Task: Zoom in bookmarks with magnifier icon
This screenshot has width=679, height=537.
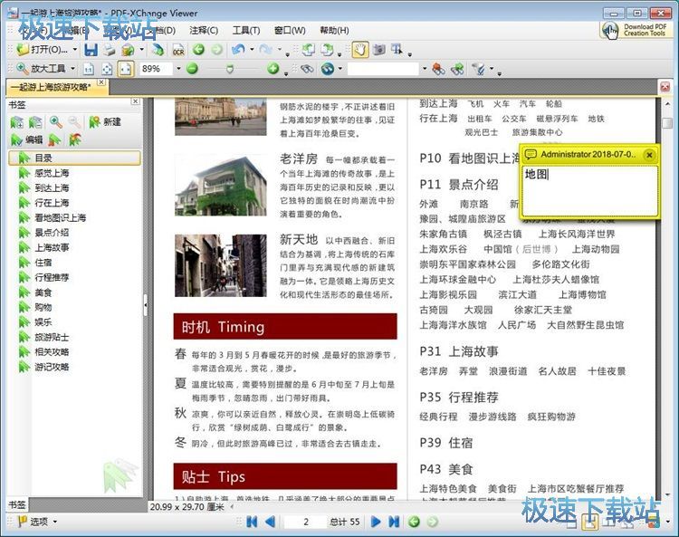Action: [55, 121]
